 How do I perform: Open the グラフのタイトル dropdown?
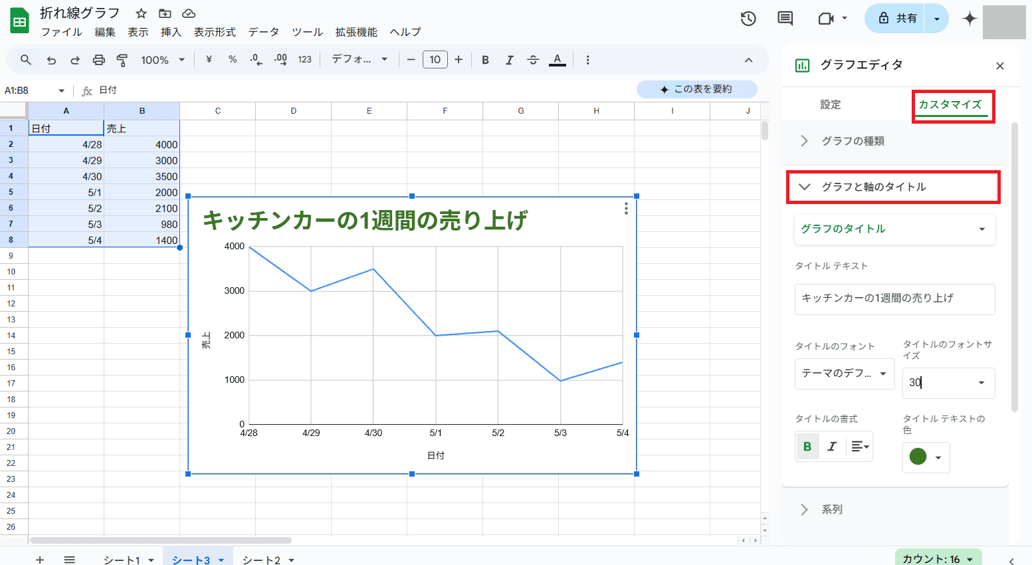(894, 229)
